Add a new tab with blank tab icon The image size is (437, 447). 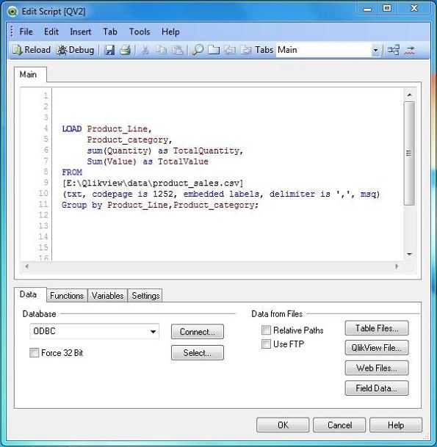click(x=214, y=50)
